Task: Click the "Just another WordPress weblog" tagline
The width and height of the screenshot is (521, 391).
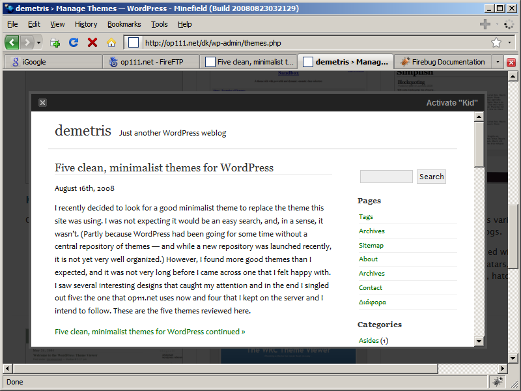Action: pos(173,133)
